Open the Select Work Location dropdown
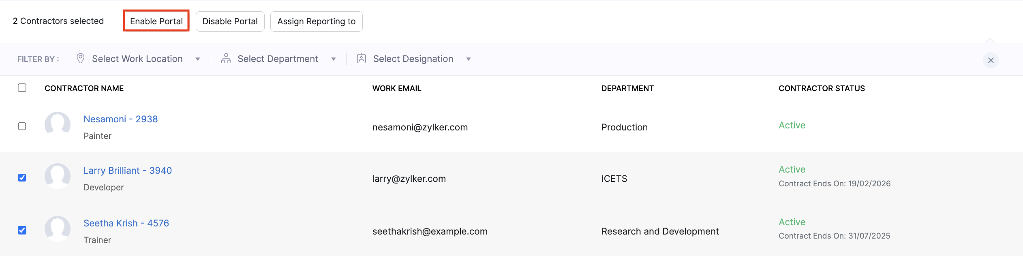Image resolution: width=1023 pixels, height=256 pixels. tap(137, 58)
